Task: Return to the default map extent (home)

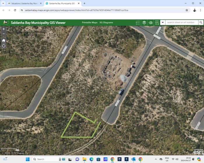Action: [4, 40]
